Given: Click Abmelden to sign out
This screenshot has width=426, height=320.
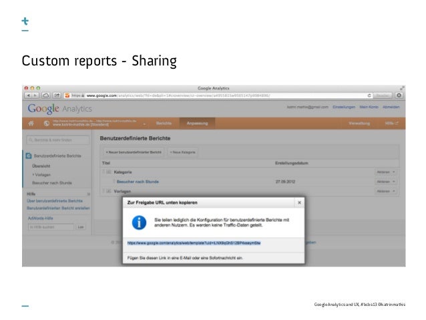Looking at the screenshot, I should 391,107.
